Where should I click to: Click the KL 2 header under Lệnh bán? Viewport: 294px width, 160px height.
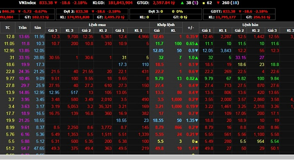[256, 30]
